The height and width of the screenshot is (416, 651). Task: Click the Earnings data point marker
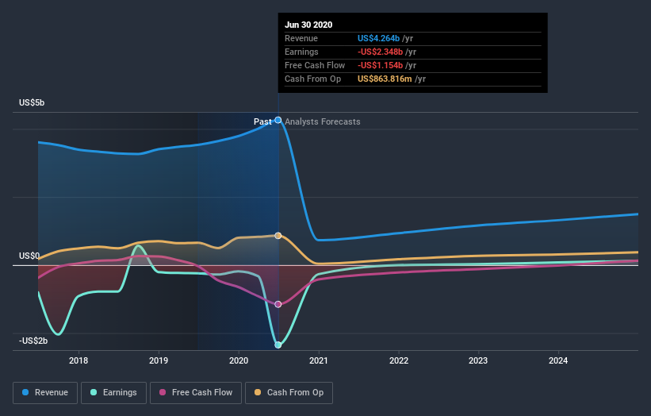278,345
